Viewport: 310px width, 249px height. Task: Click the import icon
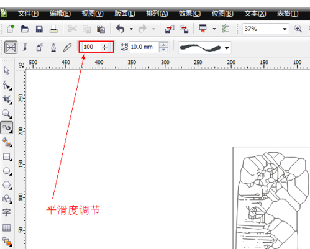pos(170,29)
